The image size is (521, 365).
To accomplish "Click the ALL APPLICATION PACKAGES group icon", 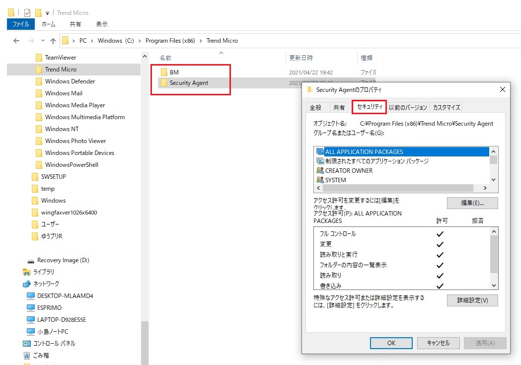I will click(320, 151).
